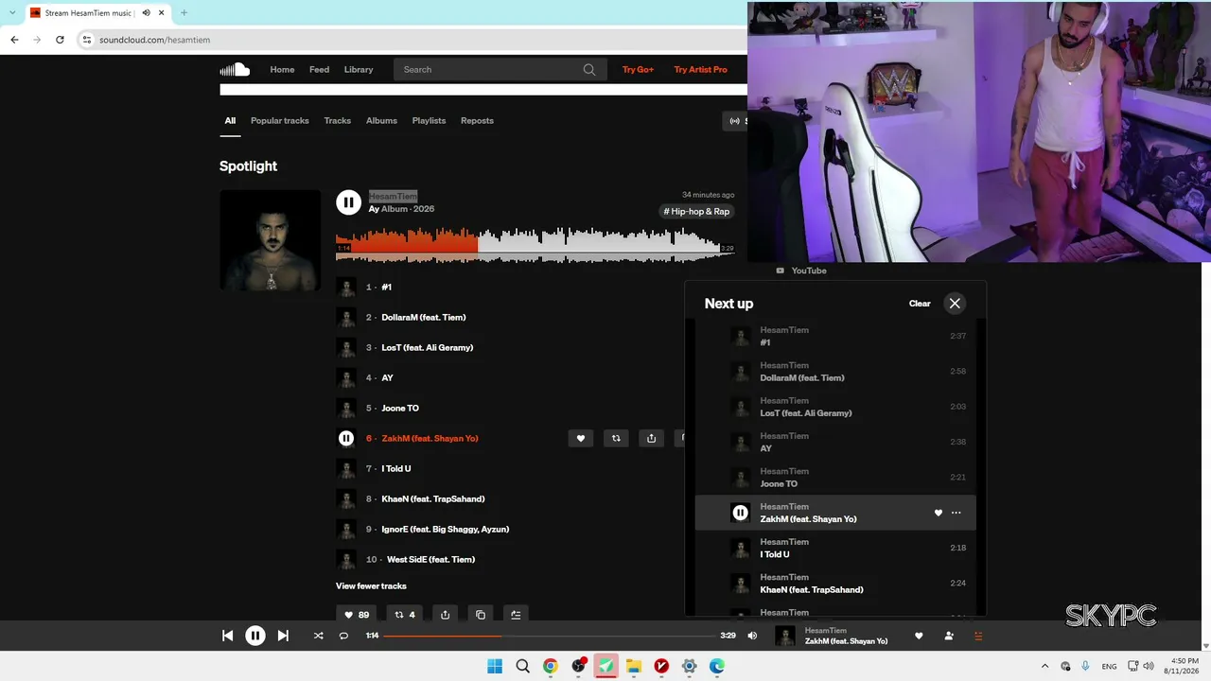The width and height of the screenshot is (1211, 681).
Task: Copy the album link icon
Action: [481, 615]
